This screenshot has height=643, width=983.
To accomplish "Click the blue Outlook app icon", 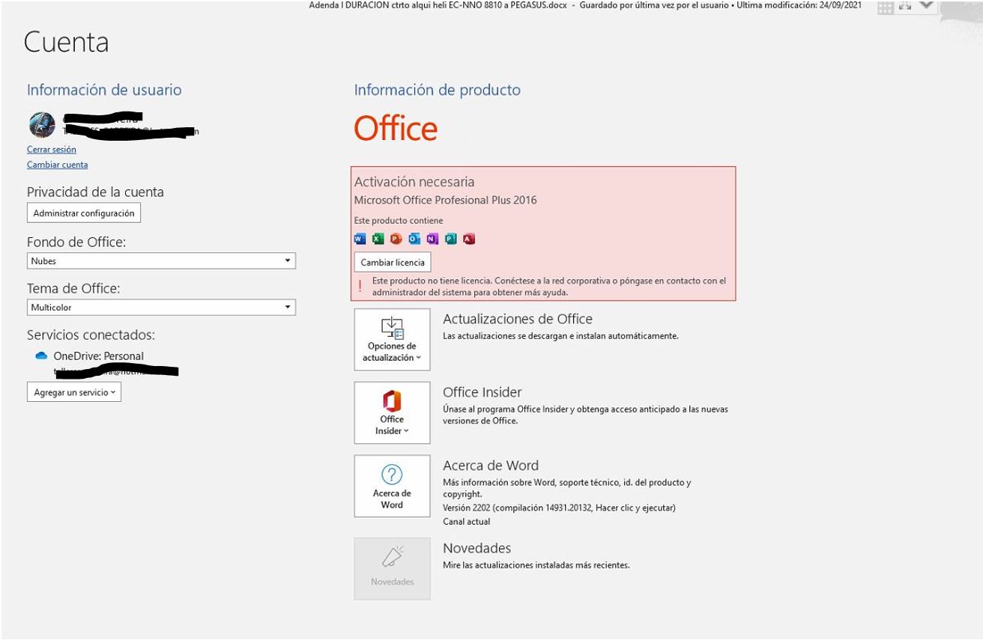I will [414, 240].
